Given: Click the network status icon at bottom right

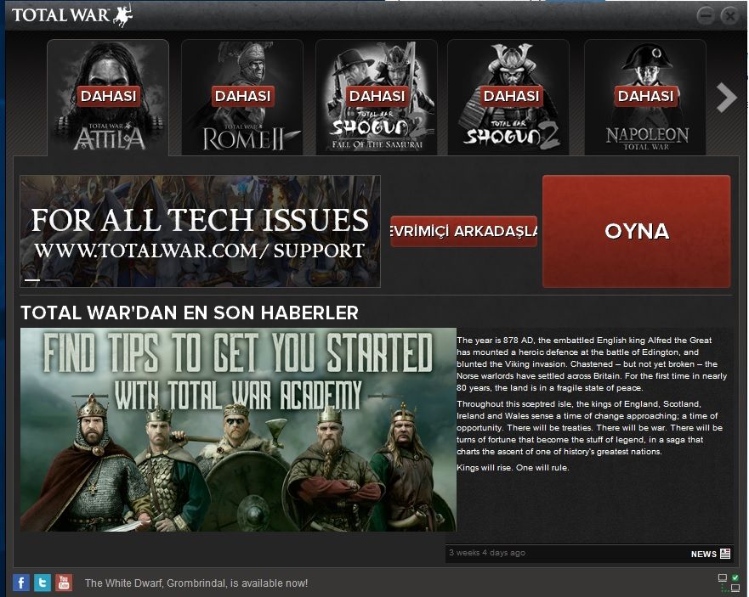Looking at the screenshot, I should point(729,583).
